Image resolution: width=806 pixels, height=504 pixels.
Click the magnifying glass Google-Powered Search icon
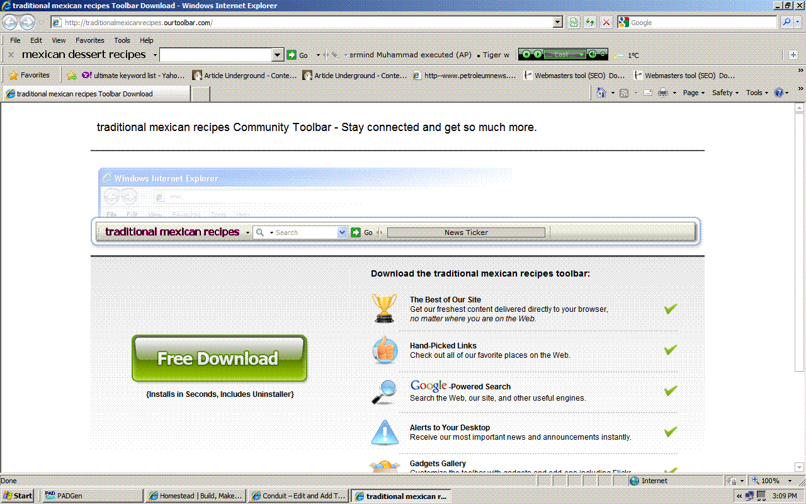click(x=384, y=391)
